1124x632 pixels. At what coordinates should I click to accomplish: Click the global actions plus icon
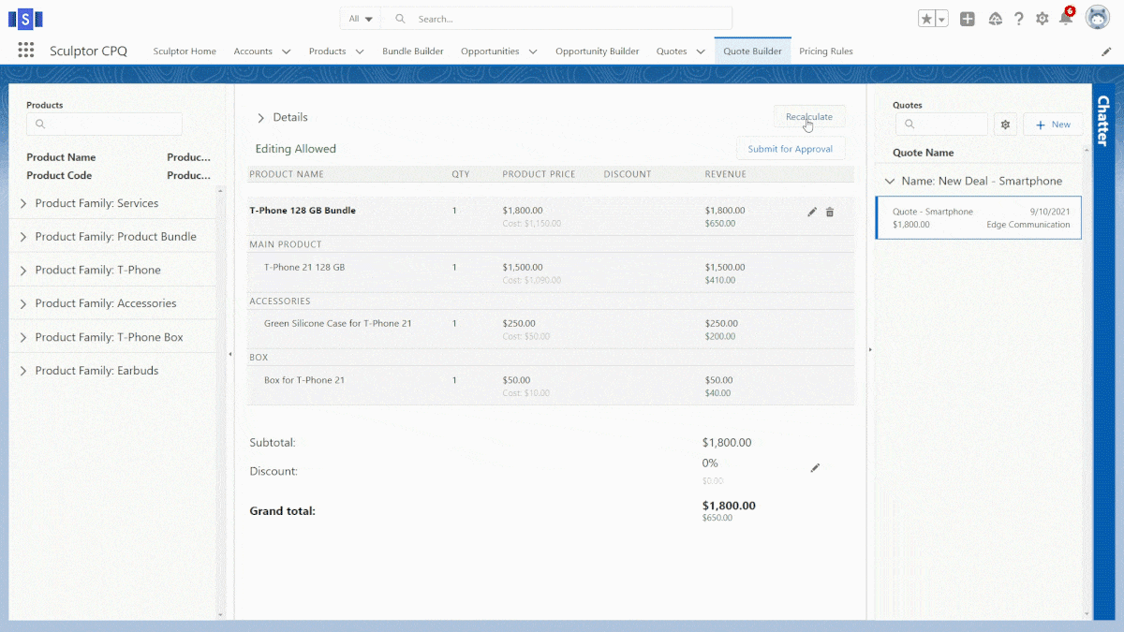(968, 19)
